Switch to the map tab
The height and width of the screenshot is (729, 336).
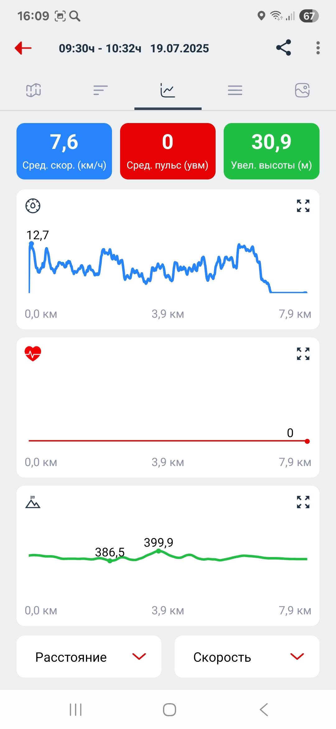(x=34, y=90)
